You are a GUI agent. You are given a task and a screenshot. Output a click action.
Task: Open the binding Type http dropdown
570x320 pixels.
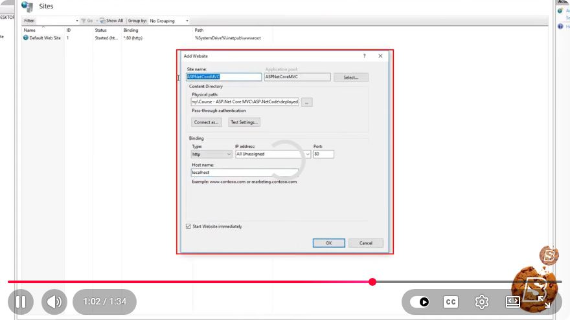point(212,155)
